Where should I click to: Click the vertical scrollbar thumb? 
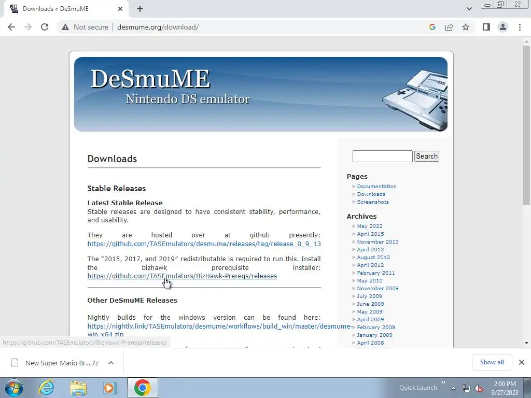[x=527, y=125]
